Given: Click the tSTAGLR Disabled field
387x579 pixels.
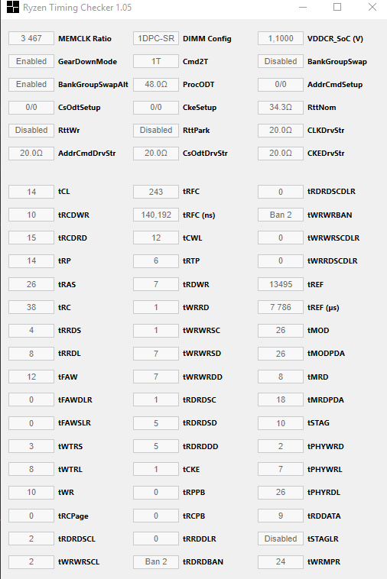Looking at the screenshot, I should pos(281,539).
